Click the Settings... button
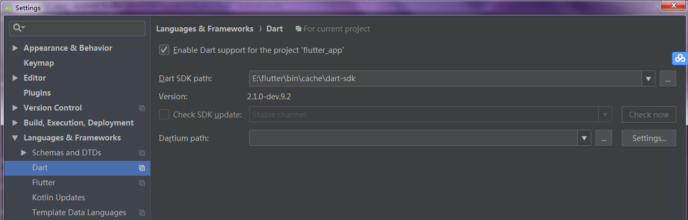688x220 pixels. coord(648,138)
